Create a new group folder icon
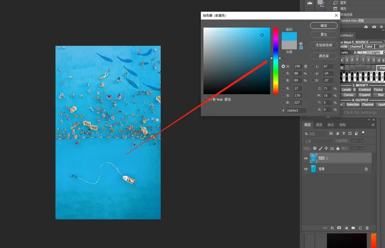 click(x=353, y=228)
